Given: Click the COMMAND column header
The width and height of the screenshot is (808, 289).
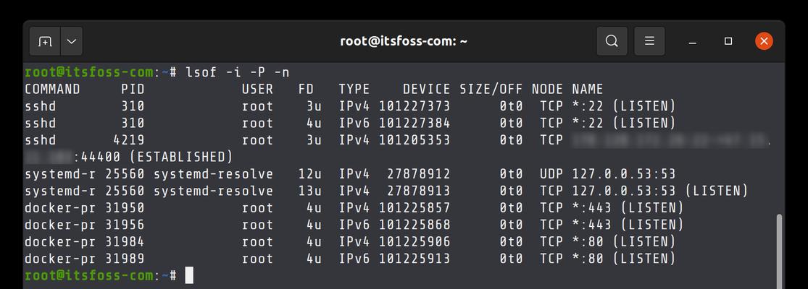Looking at the screenshot, I should tap(52, 90).
